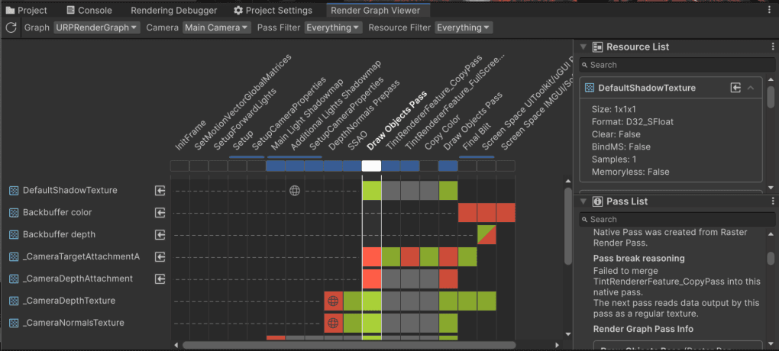779x351 pixels.
Task: Select the Main Light Shadowmap pass header cell
Action: [276, 166]
